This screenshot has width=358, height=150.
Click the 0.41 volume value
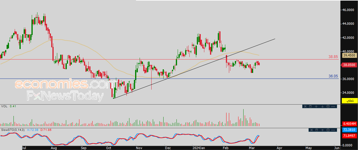click(13, 106)
